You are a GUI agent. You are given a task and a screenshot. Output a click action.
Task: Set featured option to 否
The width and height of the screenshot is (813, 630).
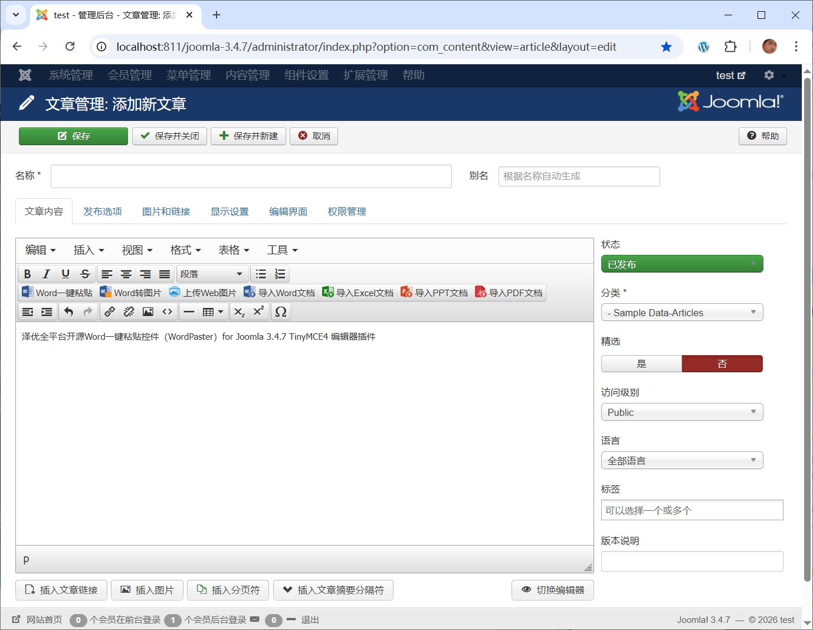coord(722,364)
